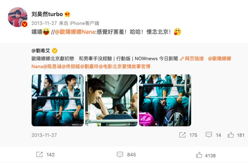This screenshot has width=248, height=163.
Task: Click the crown membership icon beside username
Action: click(67, 14)
